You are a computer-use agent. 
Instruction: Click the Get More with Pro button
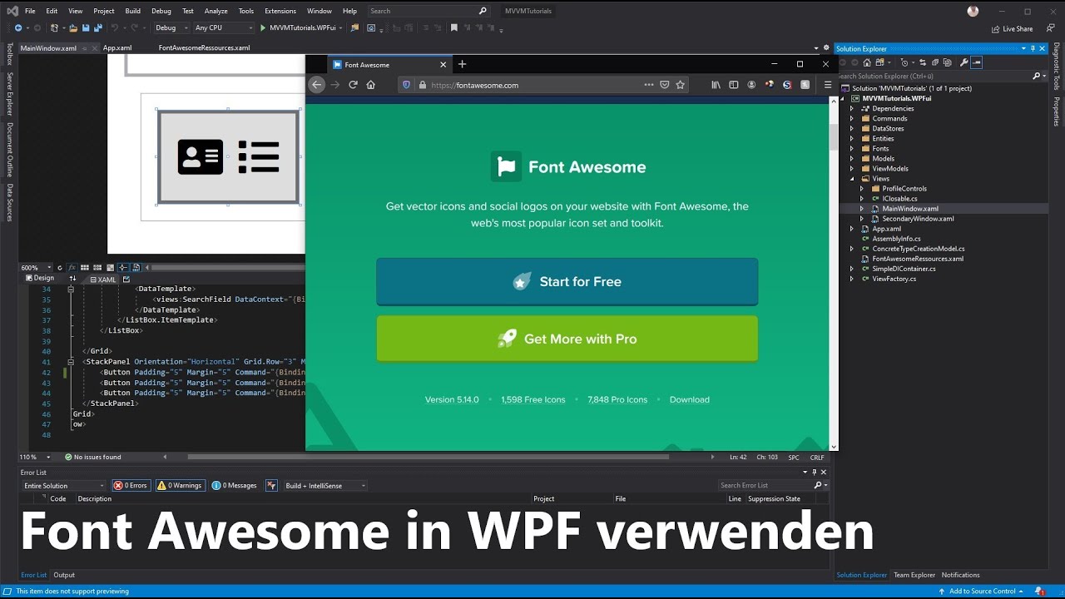click(x=567, y=339)
